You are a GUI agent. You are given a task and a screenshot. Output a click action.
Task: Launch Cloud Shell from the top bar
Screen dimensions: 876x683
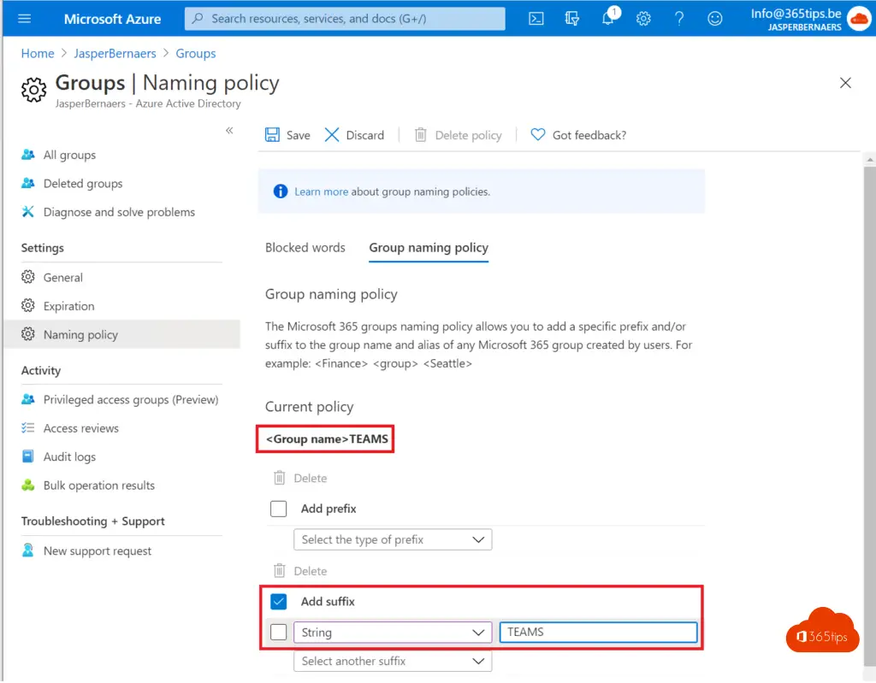click(x=536, y=19)
